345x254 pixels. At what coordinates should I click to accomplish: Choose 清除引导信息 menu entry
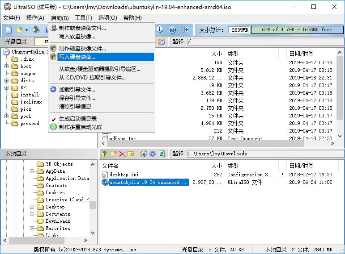[x=102, y=107]
